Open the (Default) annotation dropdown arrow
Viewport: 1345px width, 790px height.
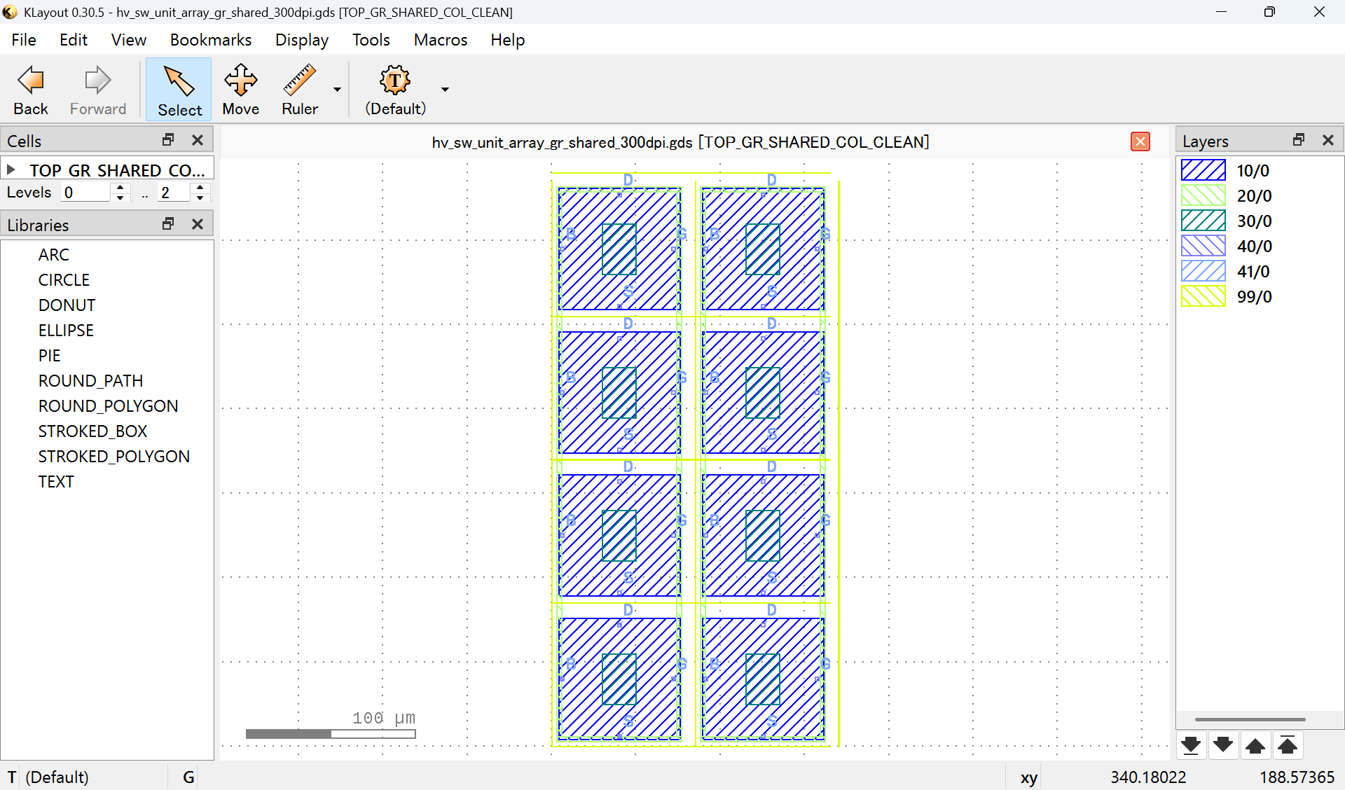(x=444, y=89)
